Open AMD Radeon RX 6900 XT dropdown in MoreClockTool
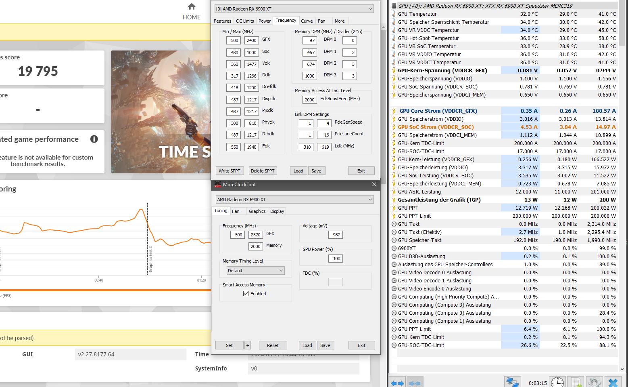The height and width of the screenshot is (387, 628). (295, 200)
